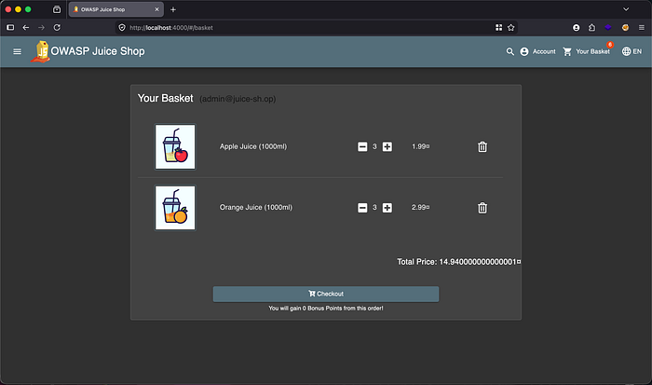Bookmark this page with the star

click(x=511, y=27)
